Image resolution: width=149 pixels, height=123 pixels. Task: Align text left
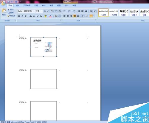click(x=64, y=16)
